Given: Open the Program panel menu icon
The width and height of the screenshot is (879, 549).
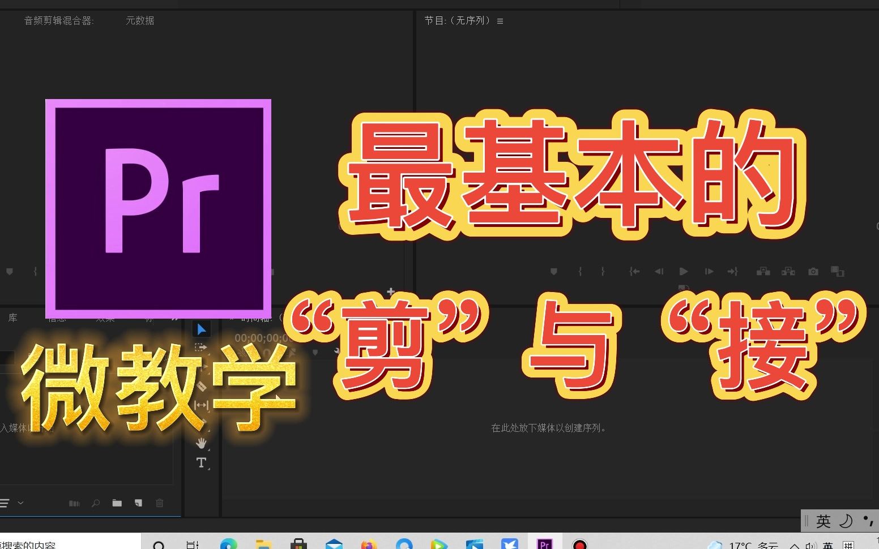Looking at the screenshot, I should (x=500, y=21).
